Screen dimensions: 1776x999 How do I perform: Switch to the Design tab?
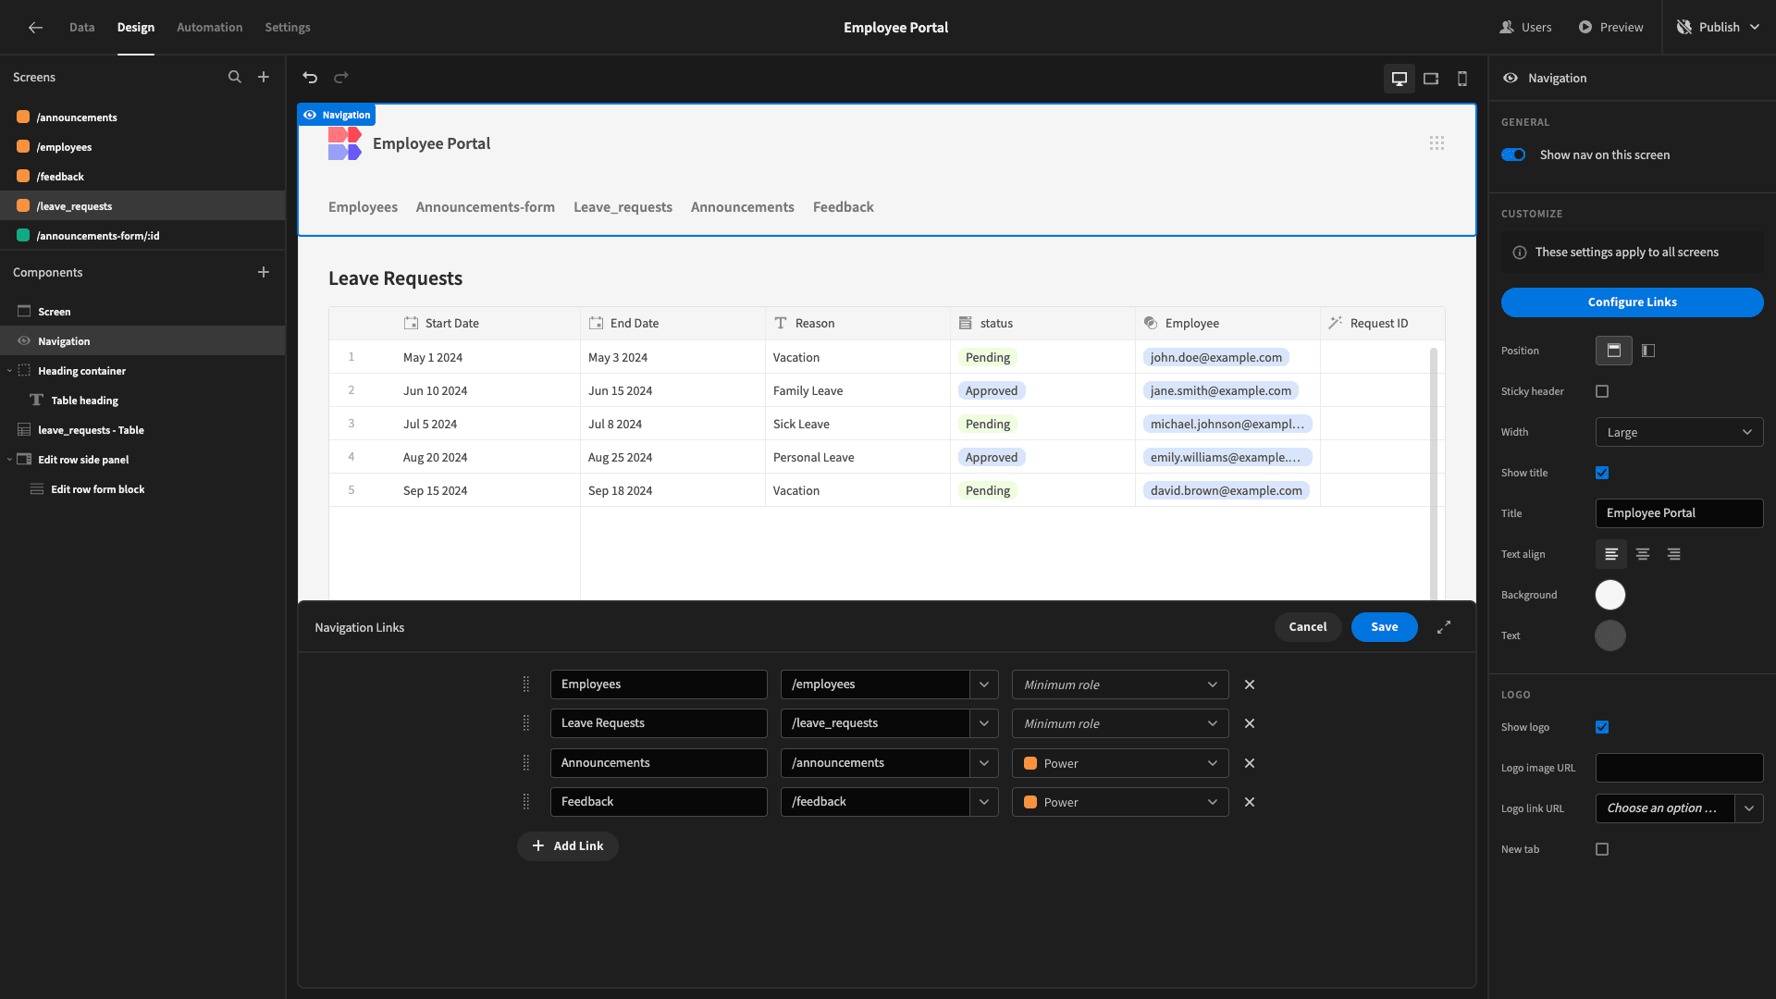136,28
